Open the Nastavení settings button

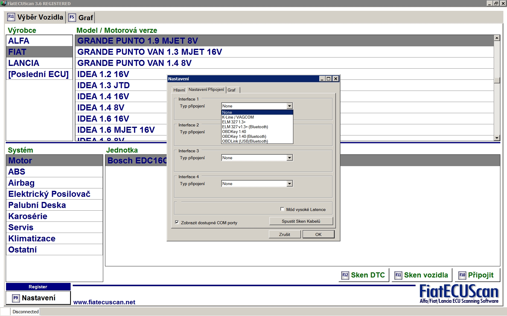[x=38, y=298]
